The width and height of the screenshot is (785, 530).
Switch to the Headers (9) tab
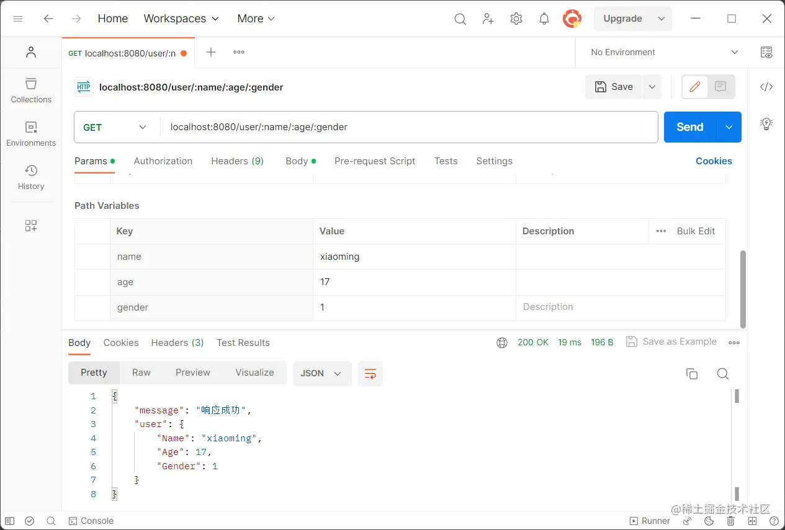(x=238, y=161)
